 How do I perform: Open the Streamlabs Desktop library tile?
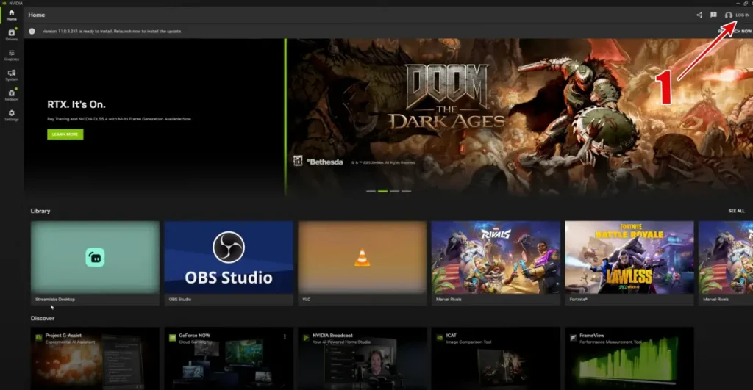coord(95,262)
